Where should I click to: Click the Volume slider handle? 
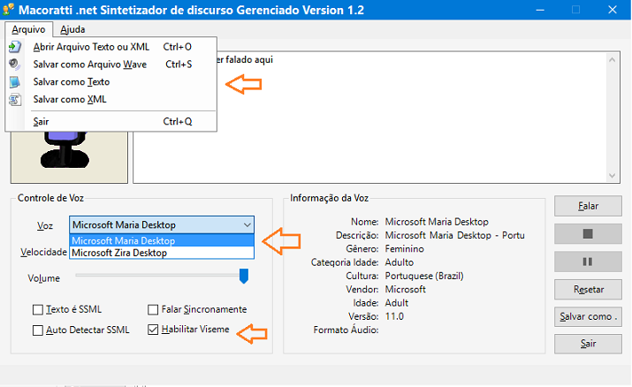point(243,277)
